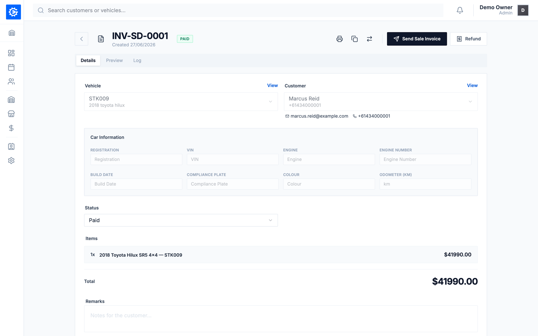
Task: Click the Odometer km input field
Action: tap(425, 184)
